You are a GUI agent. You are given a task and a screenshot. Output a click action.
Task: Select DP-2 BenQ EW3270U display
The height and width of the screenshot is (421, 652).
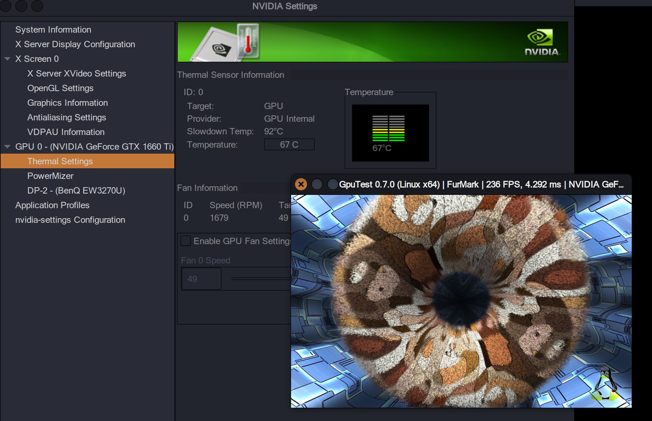76,190
